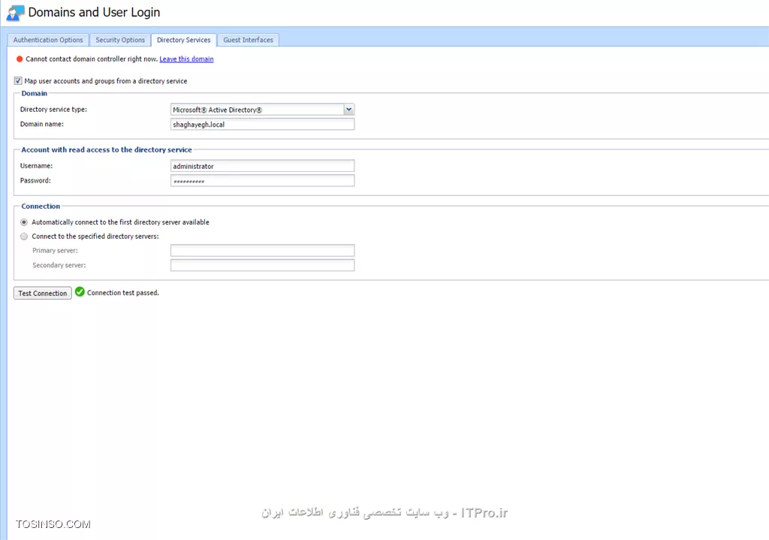The width and height of the screenshot is (769, 540).
Task: Click the 'Cannot contact domain controller right now.' message
Action: coord(92,59)
